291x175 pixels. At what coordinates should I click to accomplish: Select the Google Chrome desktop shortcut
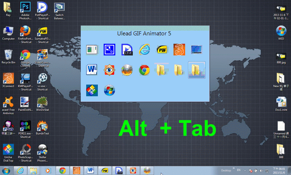point(25,58)
